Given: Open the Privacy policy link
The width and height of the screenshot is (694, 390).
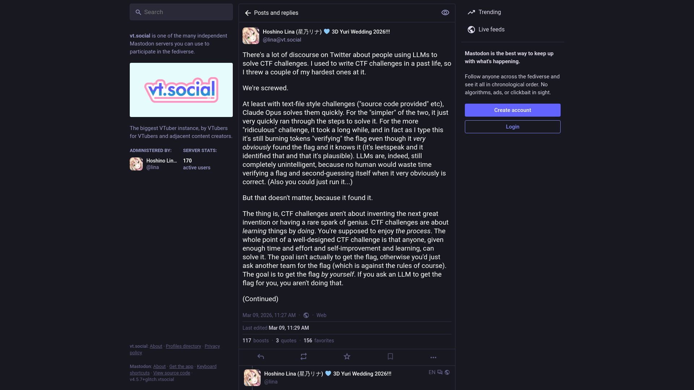Looking at the screenshot, I should coord(212,346).
